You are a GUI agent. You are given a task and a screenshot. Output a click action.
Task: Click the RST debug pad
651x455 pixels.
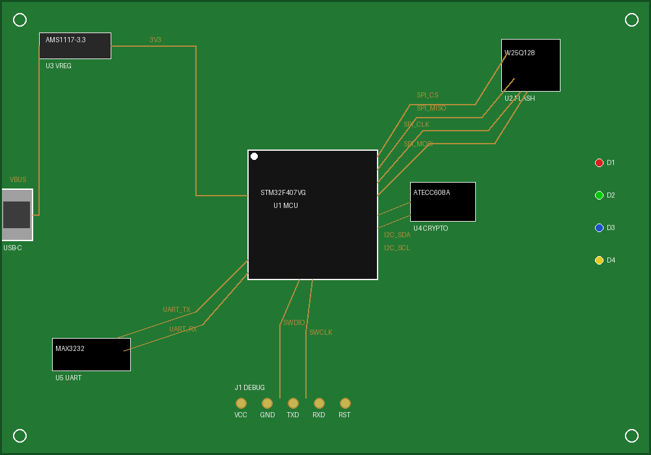(345, 403)
